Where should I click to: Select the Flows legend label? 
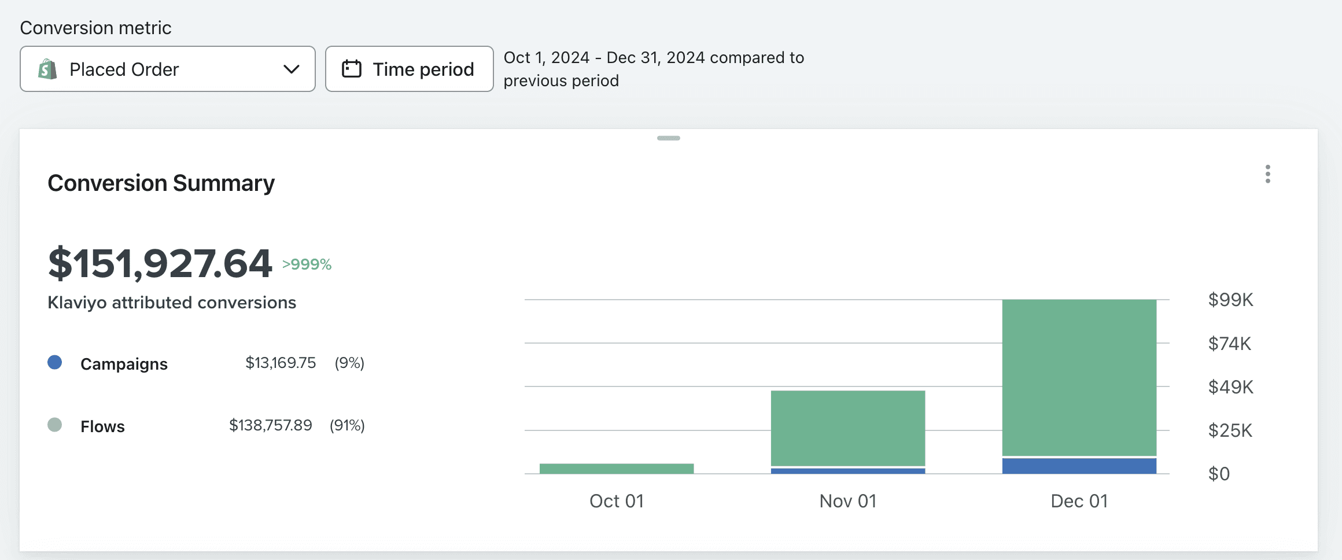[102, 426]
